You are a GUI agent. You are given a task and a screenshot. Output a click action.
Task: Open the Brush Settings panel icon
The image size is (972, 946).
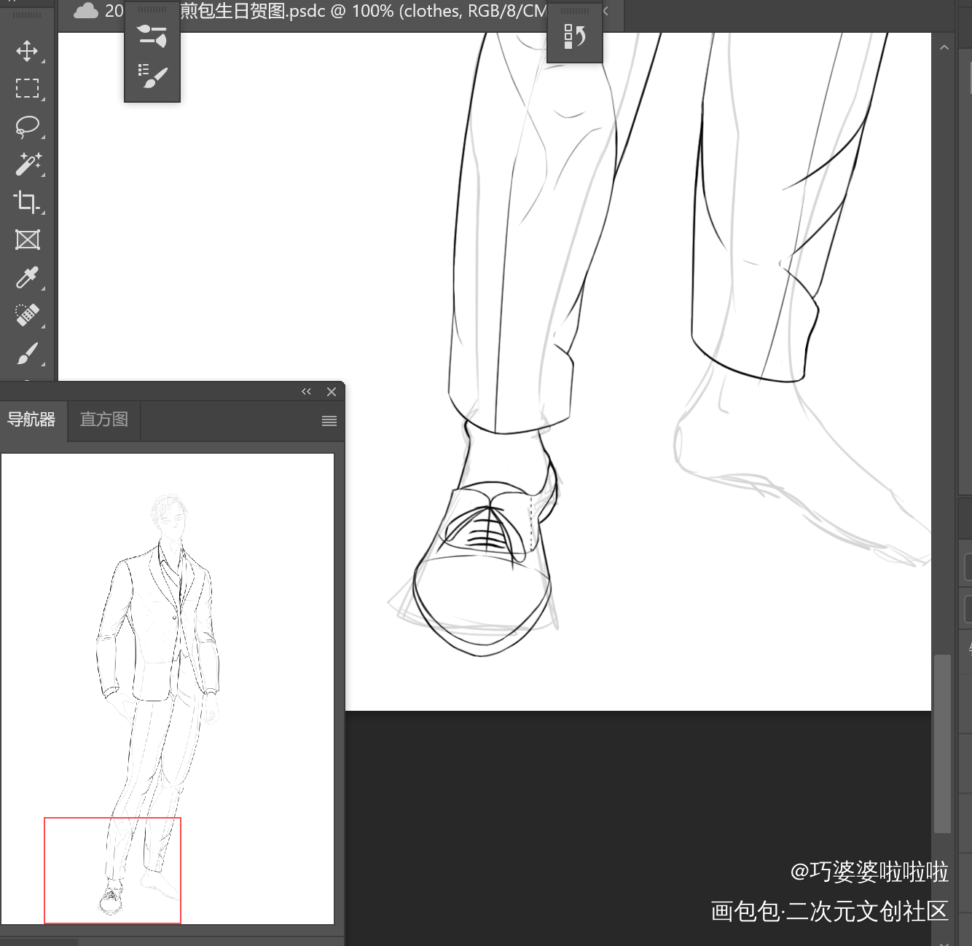pyautogui.click(x=152, y=36)
